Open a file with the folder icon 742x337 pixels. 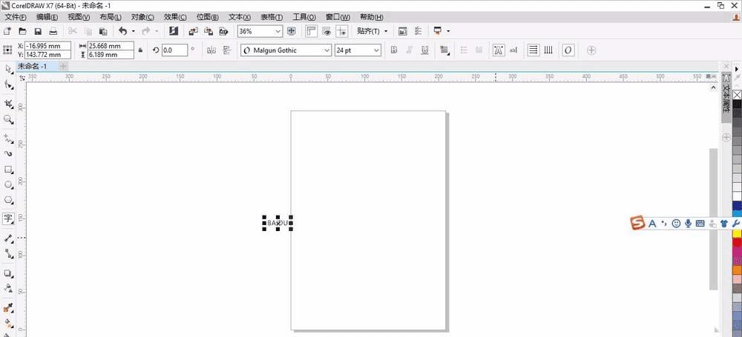click(x=22, y=31)
